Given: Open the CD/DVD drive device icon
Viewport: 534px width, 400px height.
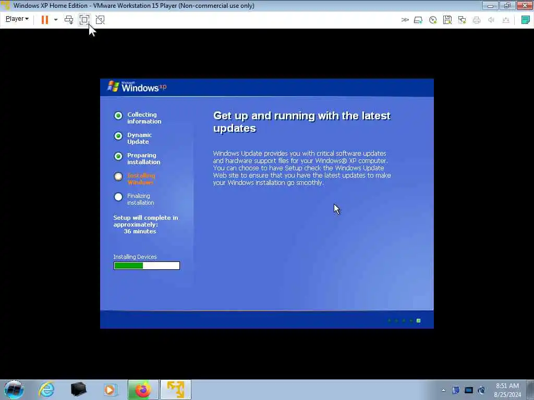Looking at the screenshot, I should point(433,20).
